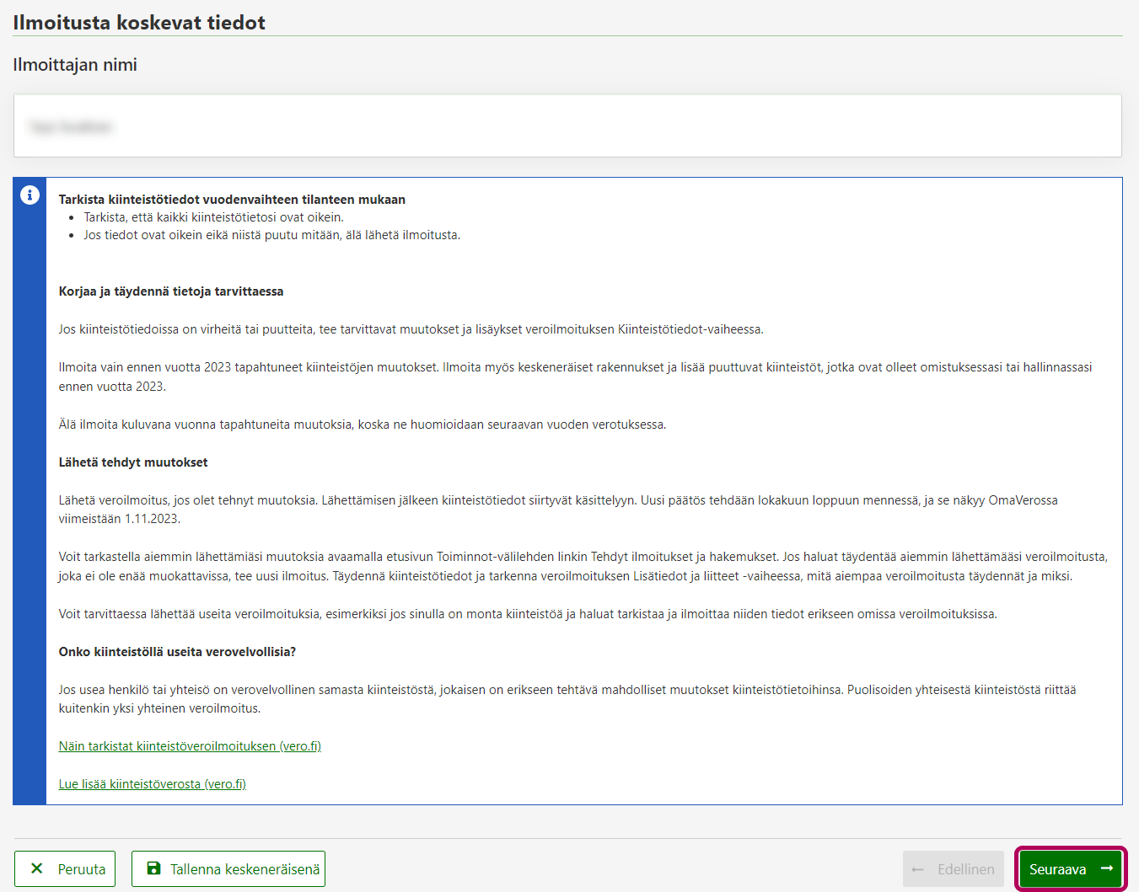The height and width of the screenshot is (892, 1139).
Task: Click the X icon on Peruuta
Action: coord(37,868)
